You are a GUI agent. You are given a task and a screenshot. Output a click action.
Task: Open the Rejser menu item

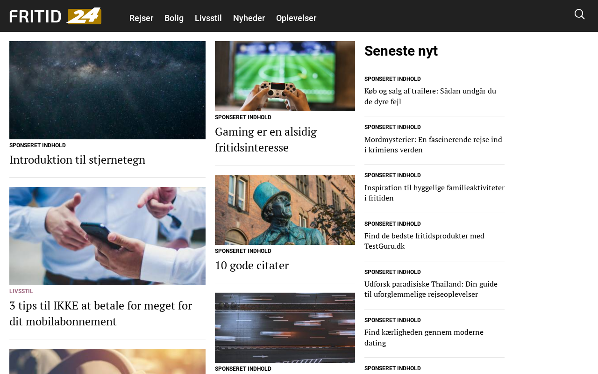(141, 18)
